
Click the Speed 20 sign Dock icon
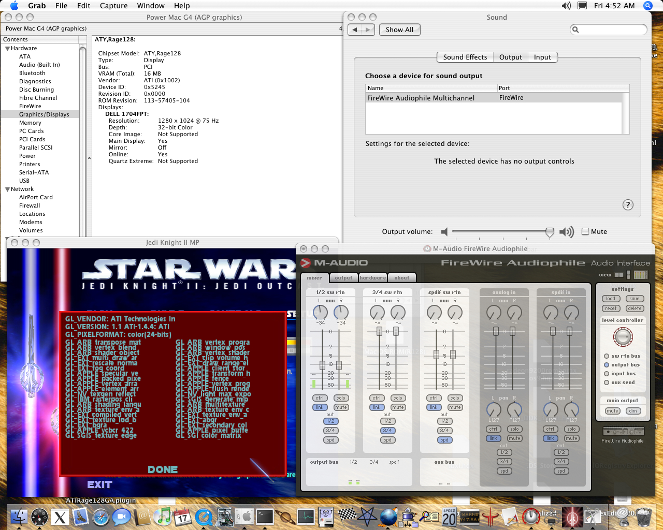[x=449, y=516]
